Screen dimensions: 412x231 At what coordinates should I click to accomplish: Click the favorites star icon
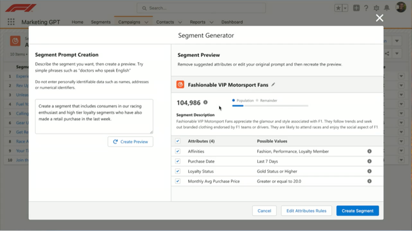point(338,8)
